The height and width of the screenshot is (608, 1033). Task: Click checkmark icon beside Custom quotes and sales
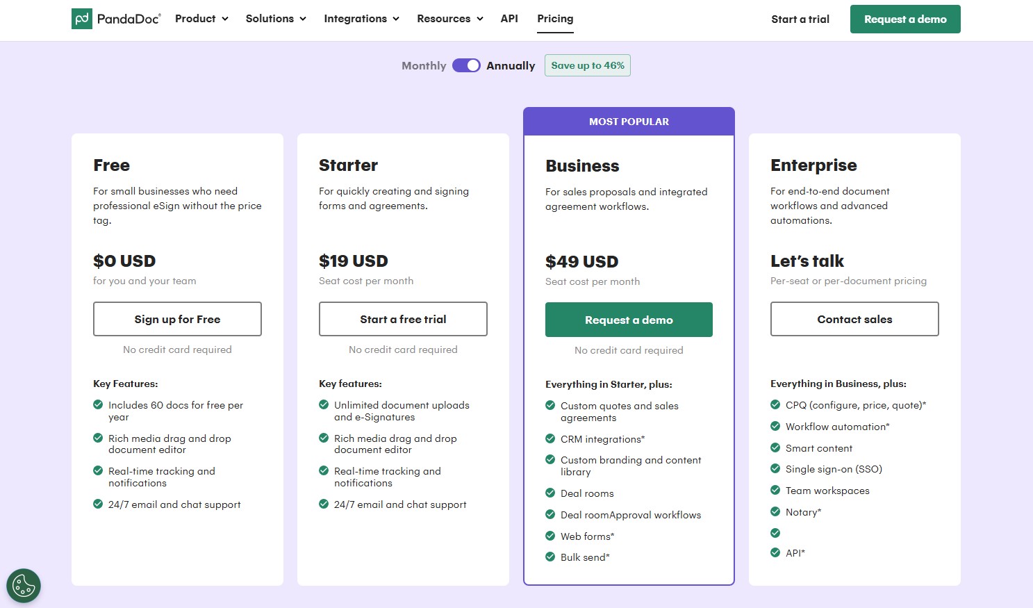(550, 405)
